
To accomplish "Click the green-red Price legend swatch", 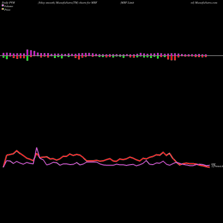I will [x=3, y=9].
